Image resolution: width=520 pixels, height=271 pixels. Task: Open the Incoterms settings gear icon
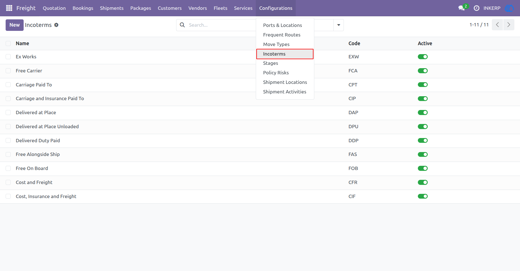[x=56, y=25]
